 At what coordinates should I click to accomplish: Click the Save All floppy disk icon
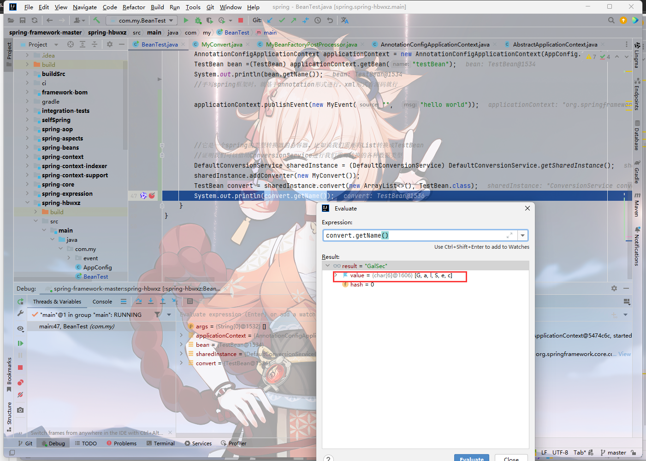[x=23, y=20]
